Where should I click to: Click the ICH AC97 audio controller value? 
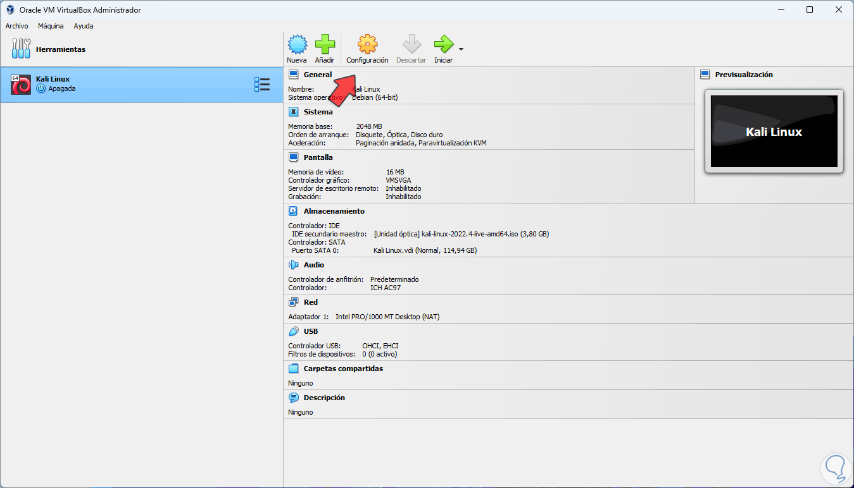click(x=386, y=288)
